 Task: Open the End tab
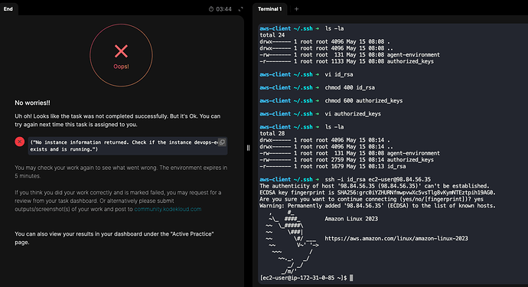(x=8, y=9)
